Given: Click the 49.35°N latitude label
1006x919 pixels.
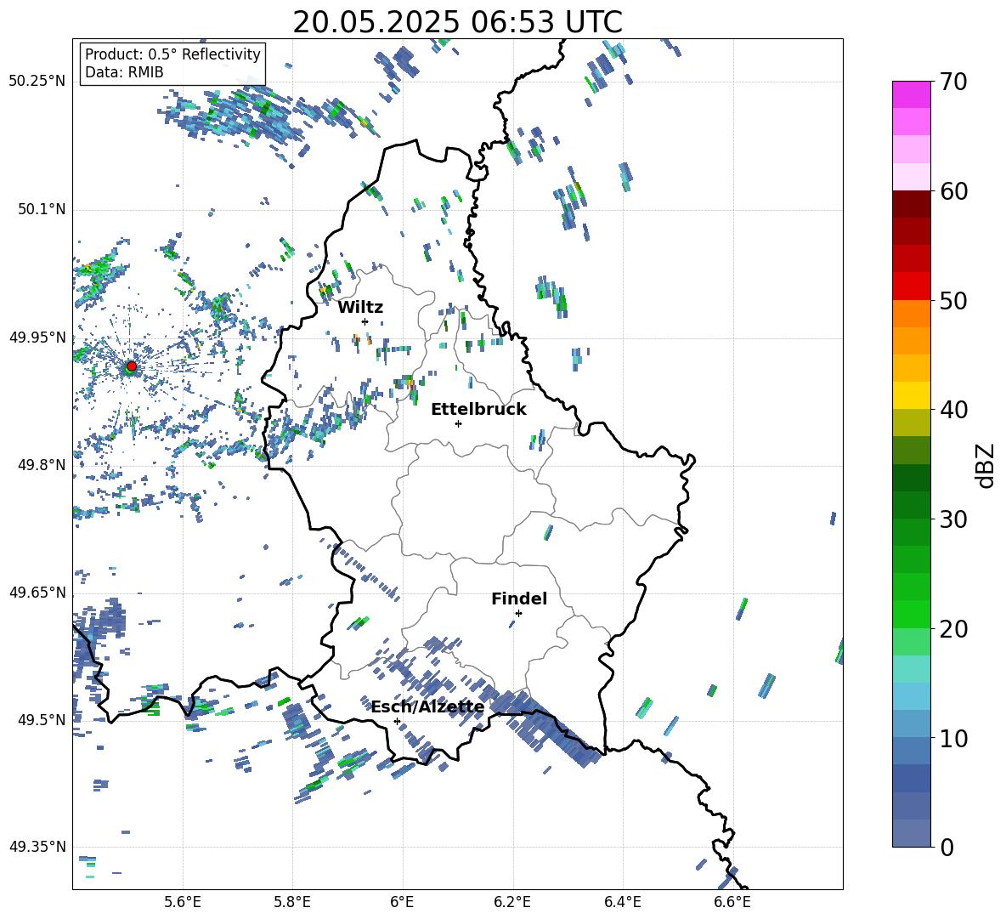Looking at the screenshot, I should (37, 847).
